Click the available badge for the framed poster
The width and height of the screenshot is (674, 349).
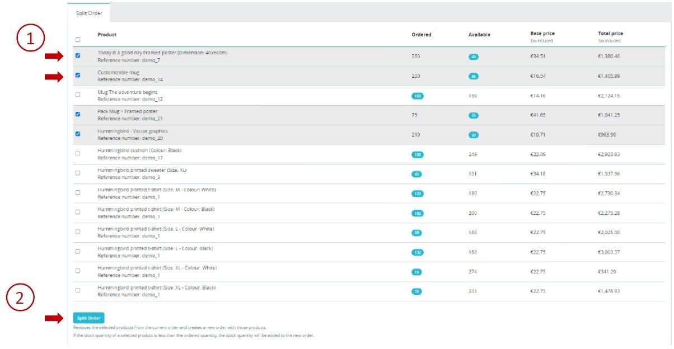(474, 56)
